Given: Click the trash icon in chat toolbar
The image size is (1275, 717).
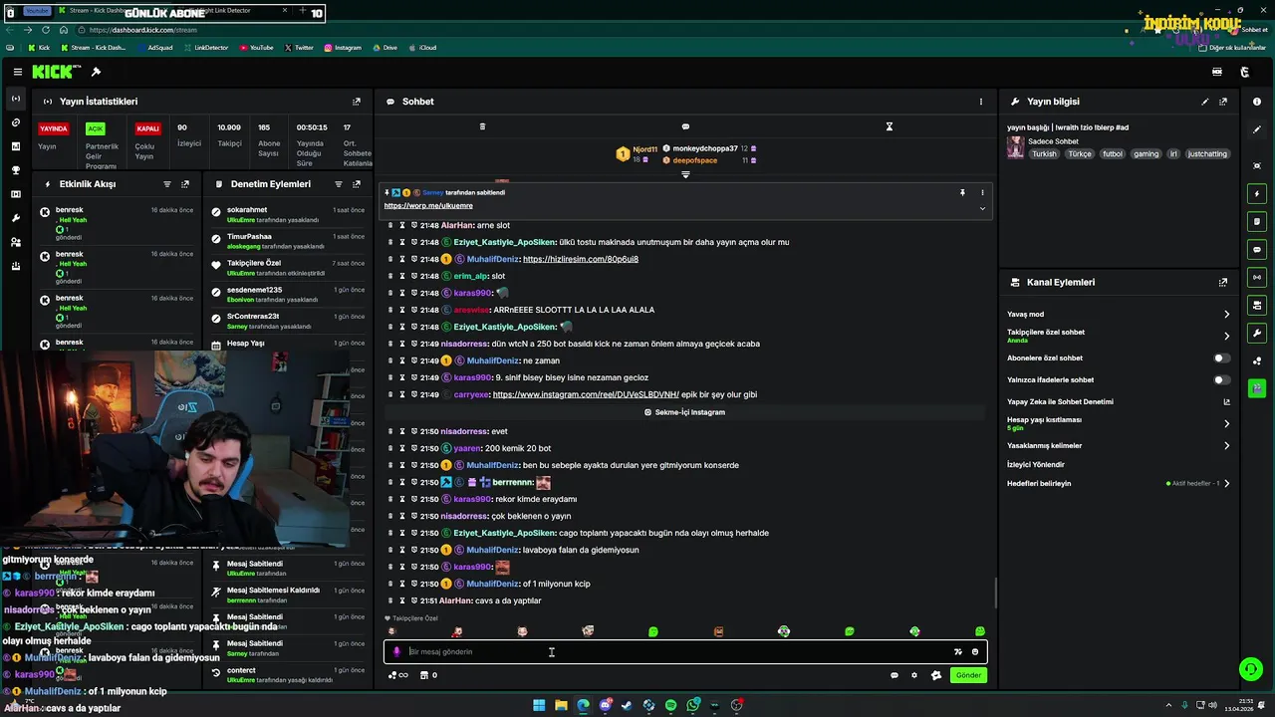Looking at the screenshot, I should [x=482, y=126].
